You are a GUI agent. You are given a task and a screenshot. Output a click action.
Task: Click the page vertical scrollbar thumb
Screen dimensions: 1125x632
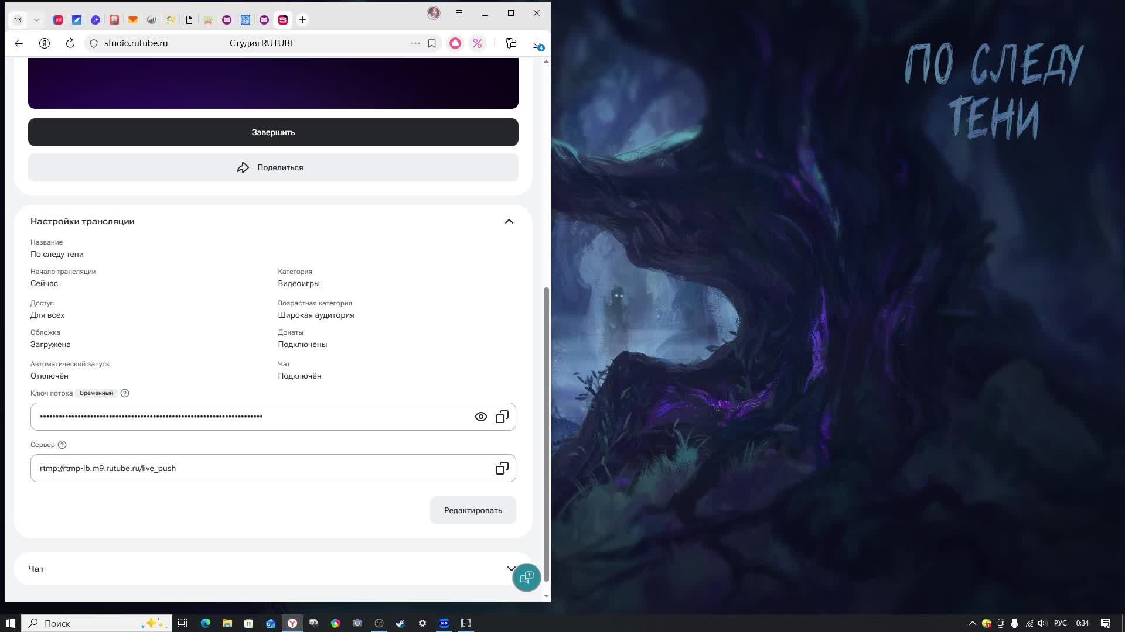click(546, 433)
